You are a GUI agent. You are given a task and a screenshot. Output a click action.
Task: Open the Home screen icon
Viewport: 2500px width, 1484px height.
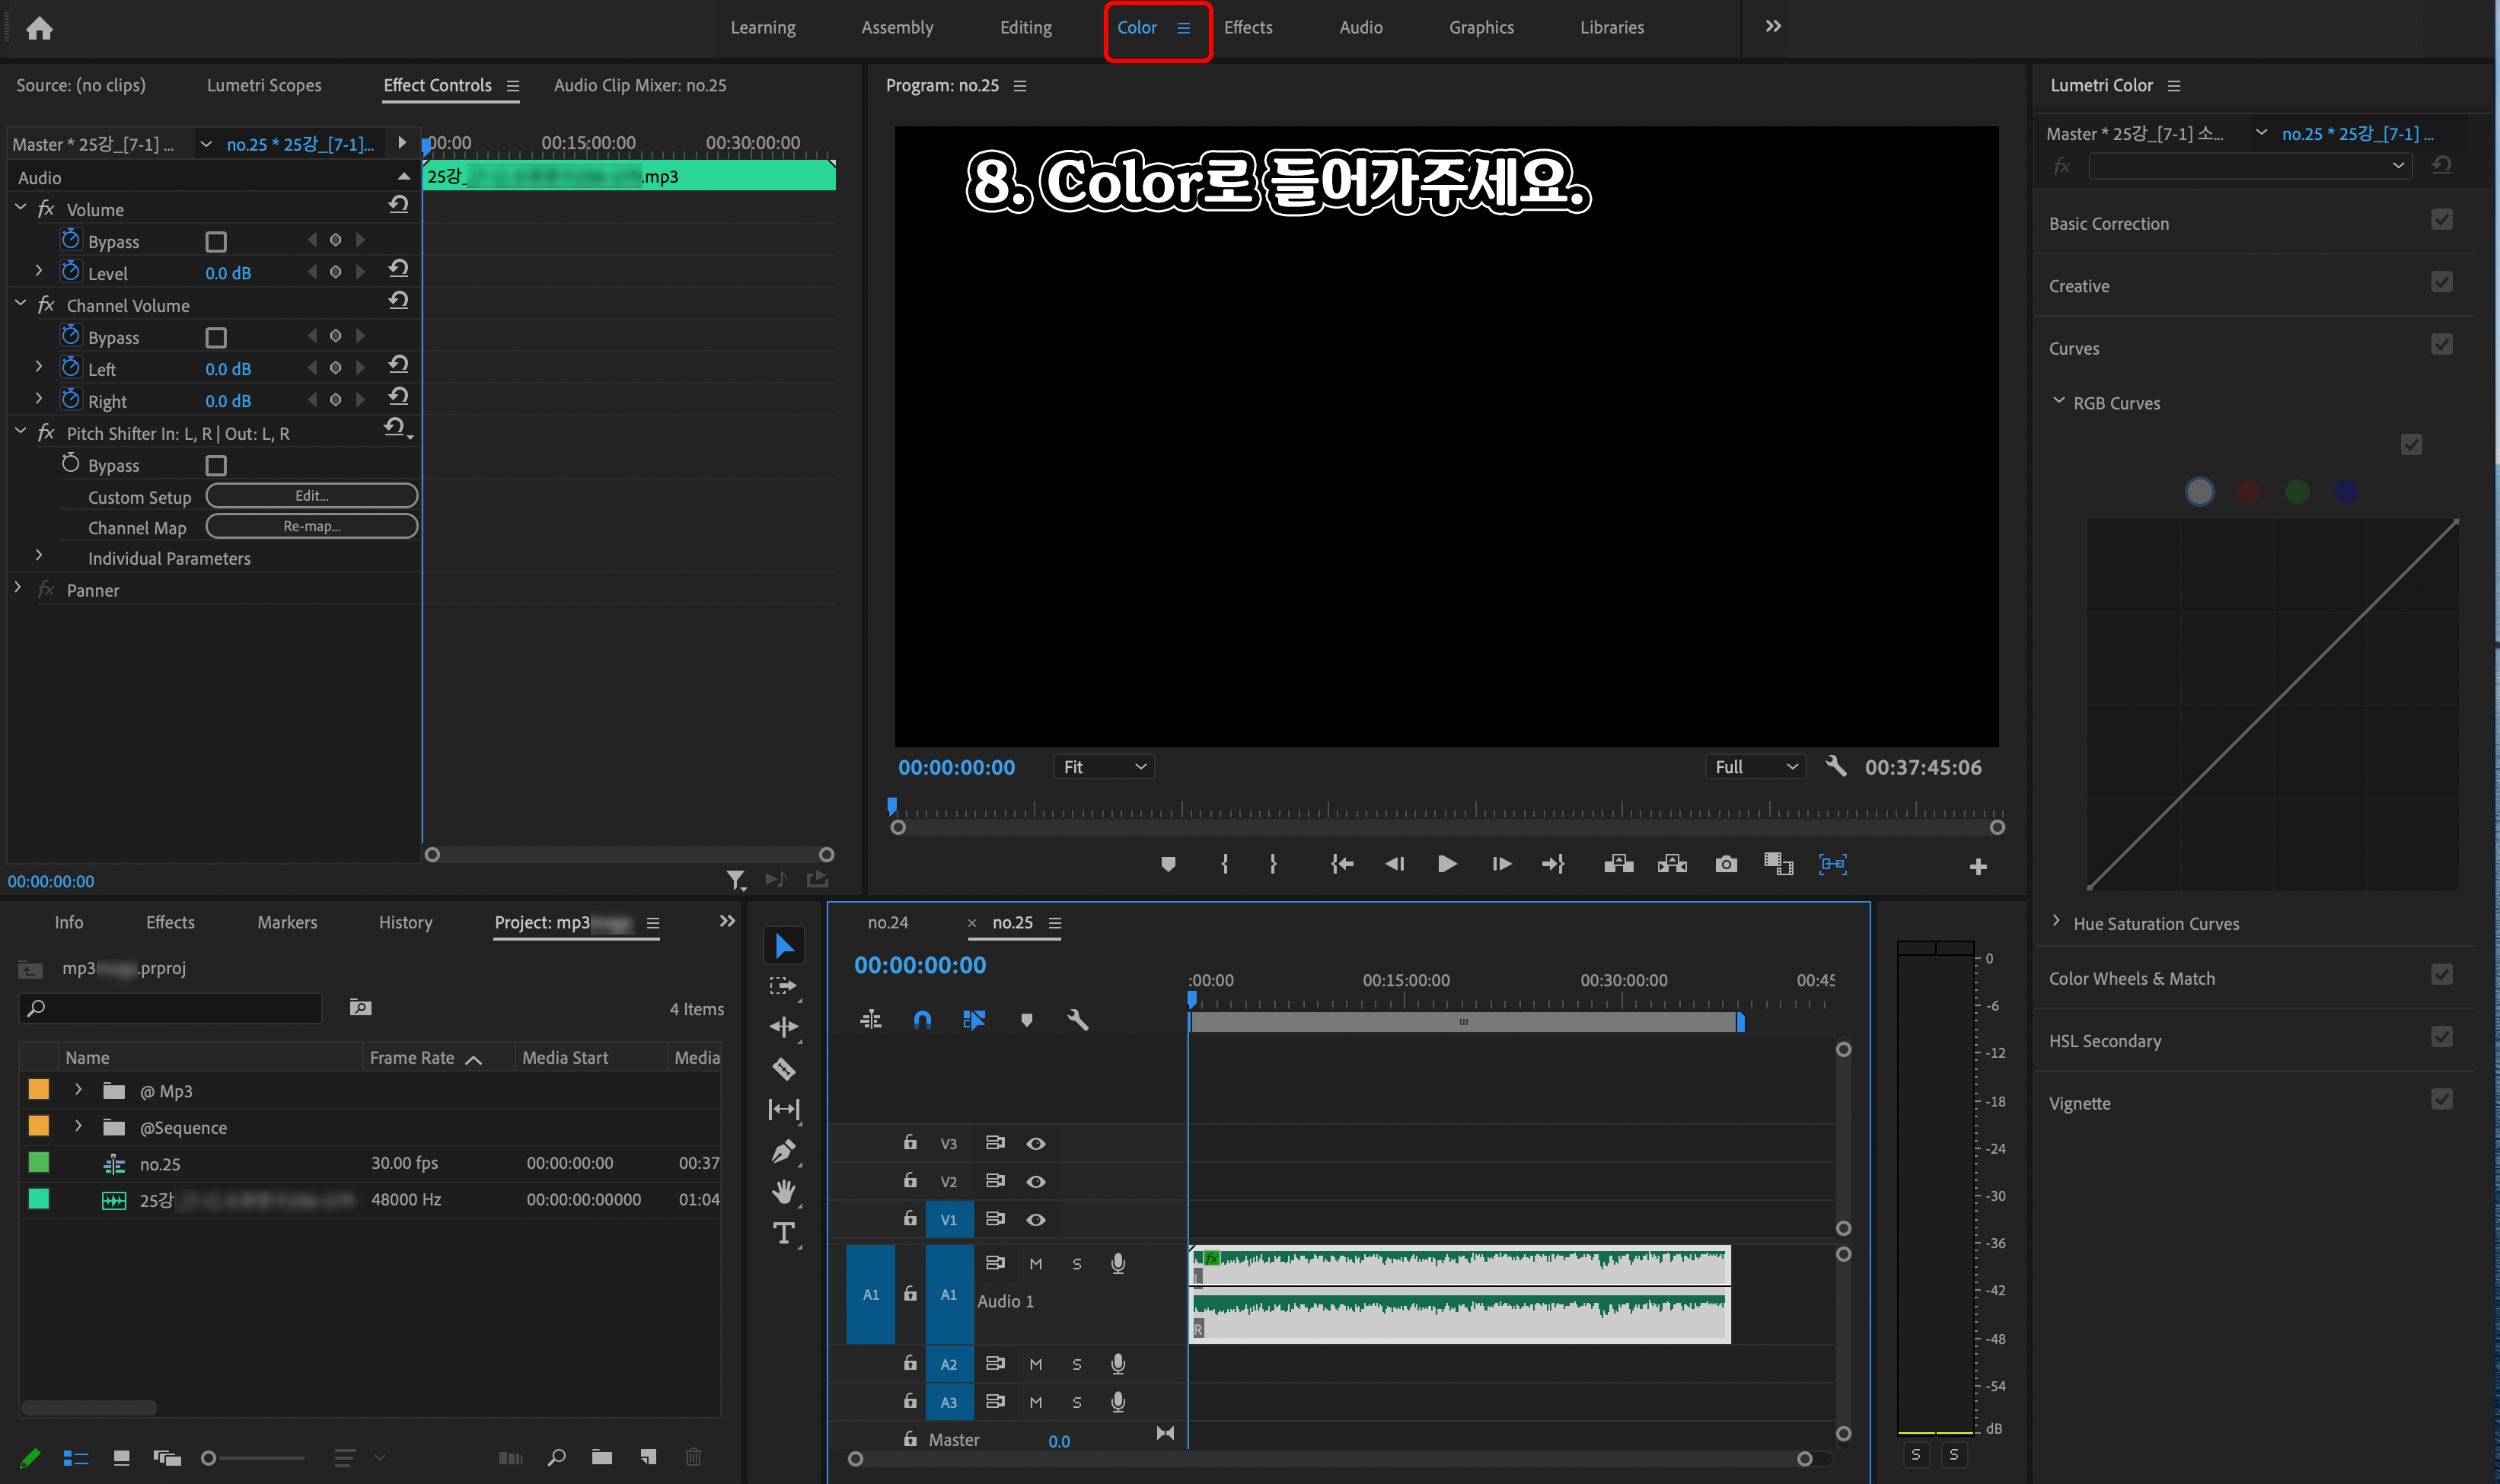[39, 28]
